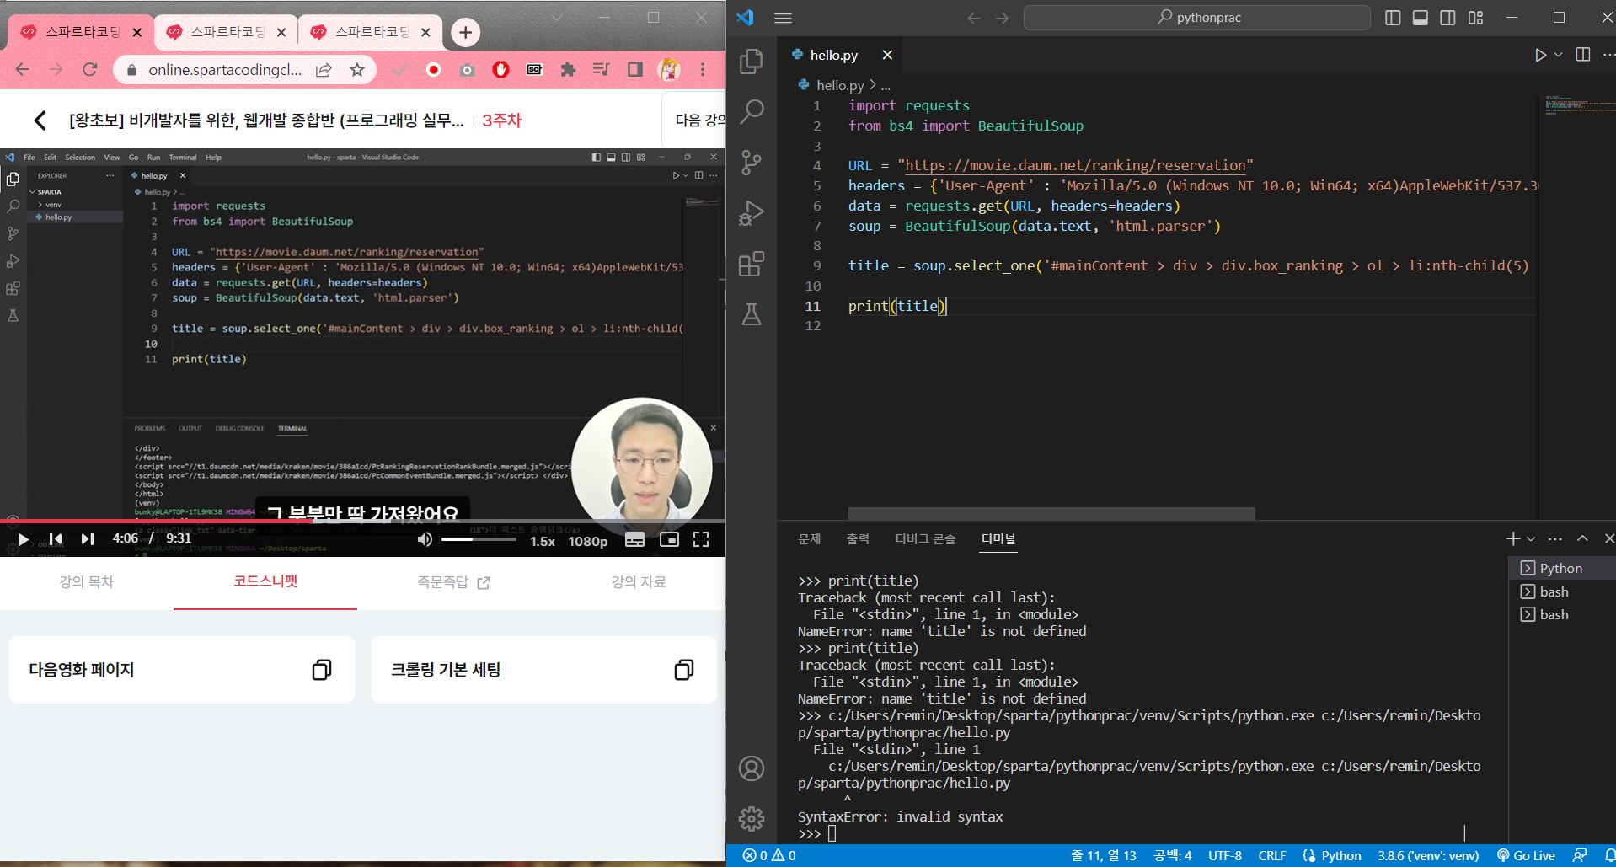
Task: Switch to the 강의 목차 tab
Action: (x=86, y=582)
